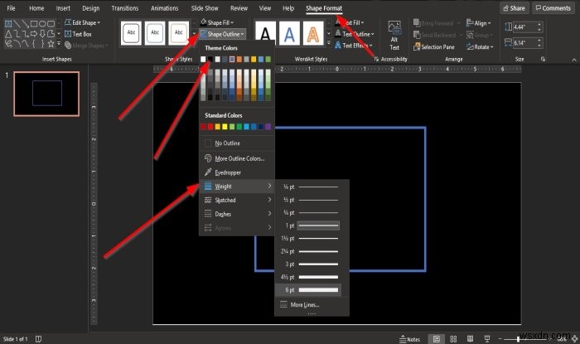Viewport: 580px width, 344px height.
Task: Select the blue-outline shape style preset
Action: click(x=155, y=33)
